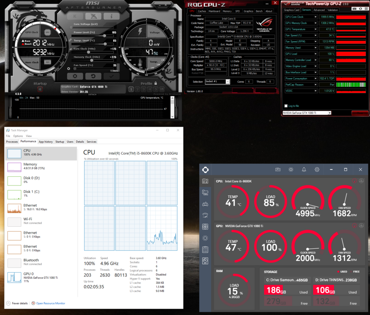This screenshot has height=315, width=370.
Task: Open the monitor section in the CAM sidebar
Action: click(205, 193)
